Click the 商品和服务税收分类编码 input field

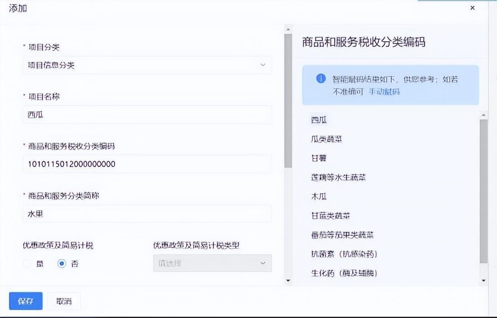[x=147, y=164]
